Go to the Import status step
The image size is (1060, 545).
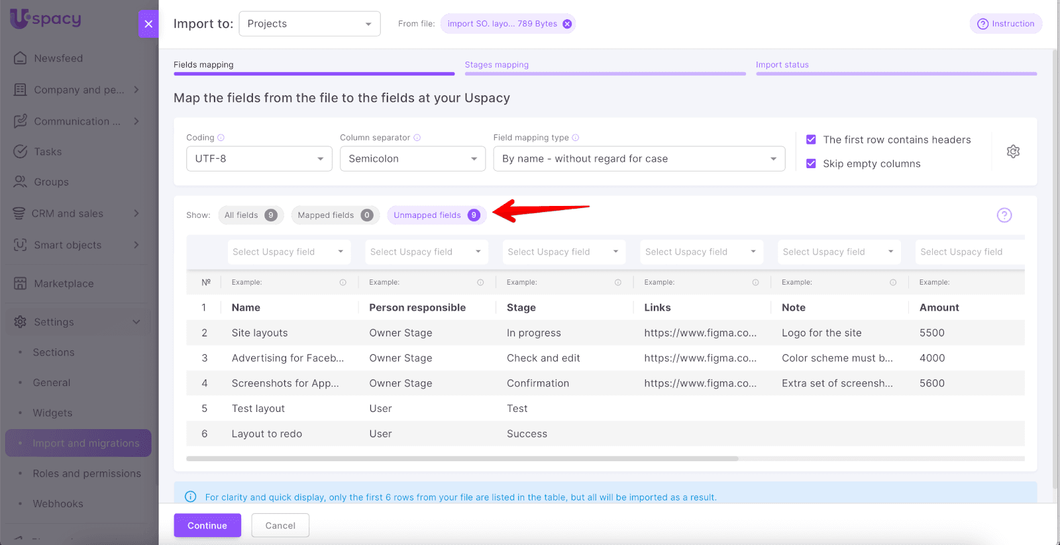pyautogui.click(x=782, y=65)
